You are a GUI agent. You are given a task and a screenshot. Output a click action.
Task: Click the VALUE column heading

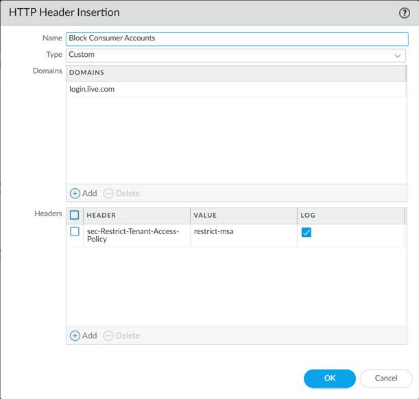coord(243,216)
